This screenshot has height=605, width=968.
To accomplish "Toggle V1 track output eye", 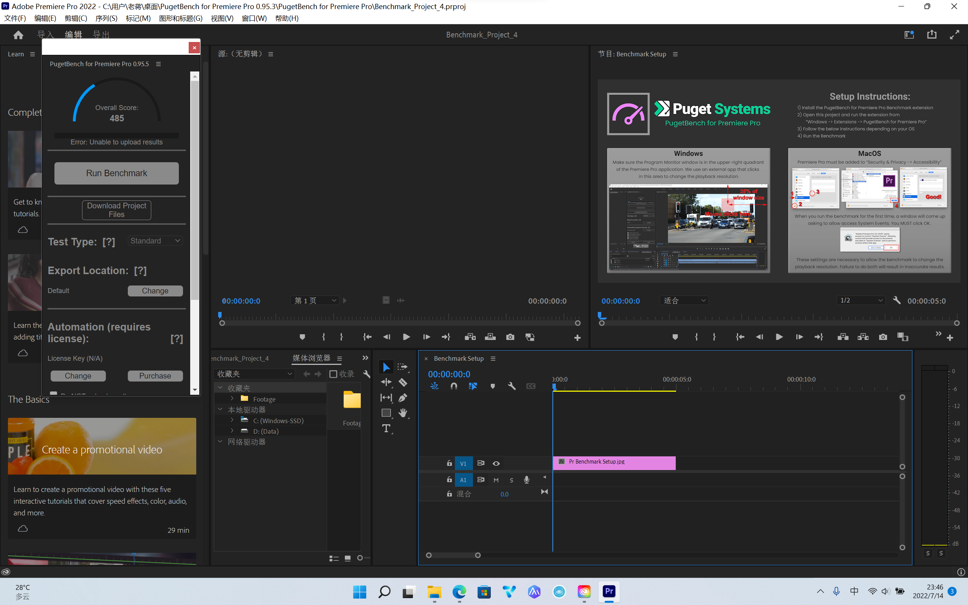I will tap(496, 463).
